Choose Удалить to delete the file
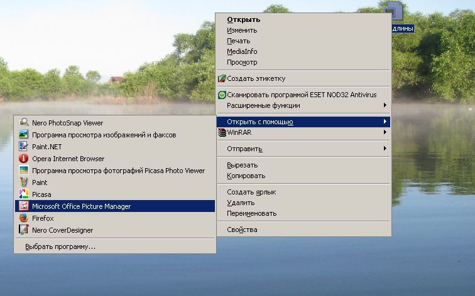Viewport: 475px width, 296px height. 303,203
